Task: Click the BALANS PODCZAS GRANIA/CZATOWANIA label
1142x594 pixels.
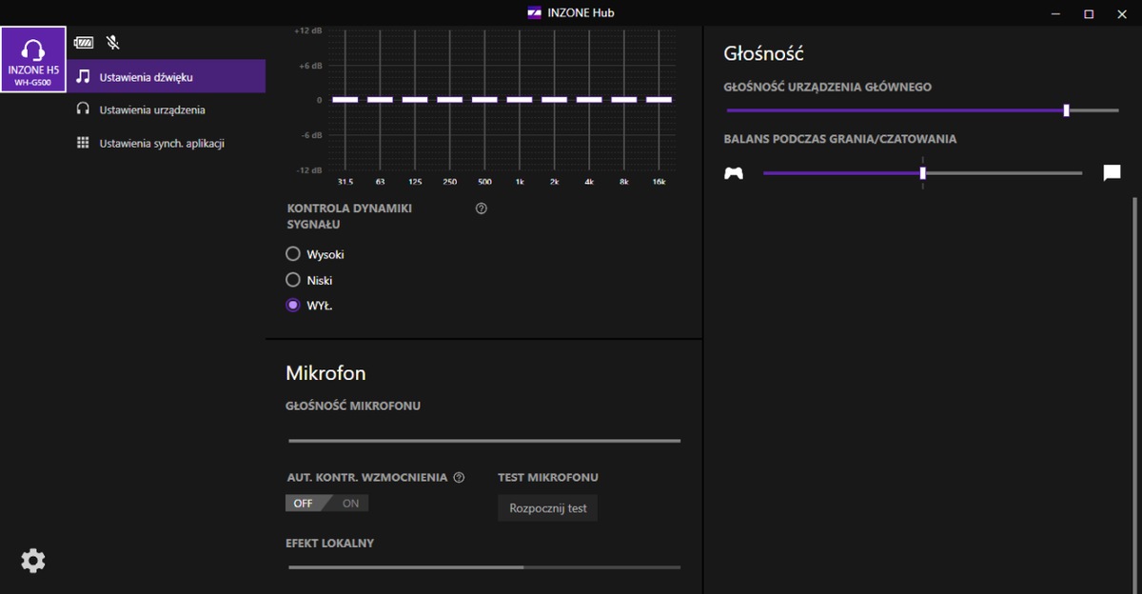Action: coord(840,139)
